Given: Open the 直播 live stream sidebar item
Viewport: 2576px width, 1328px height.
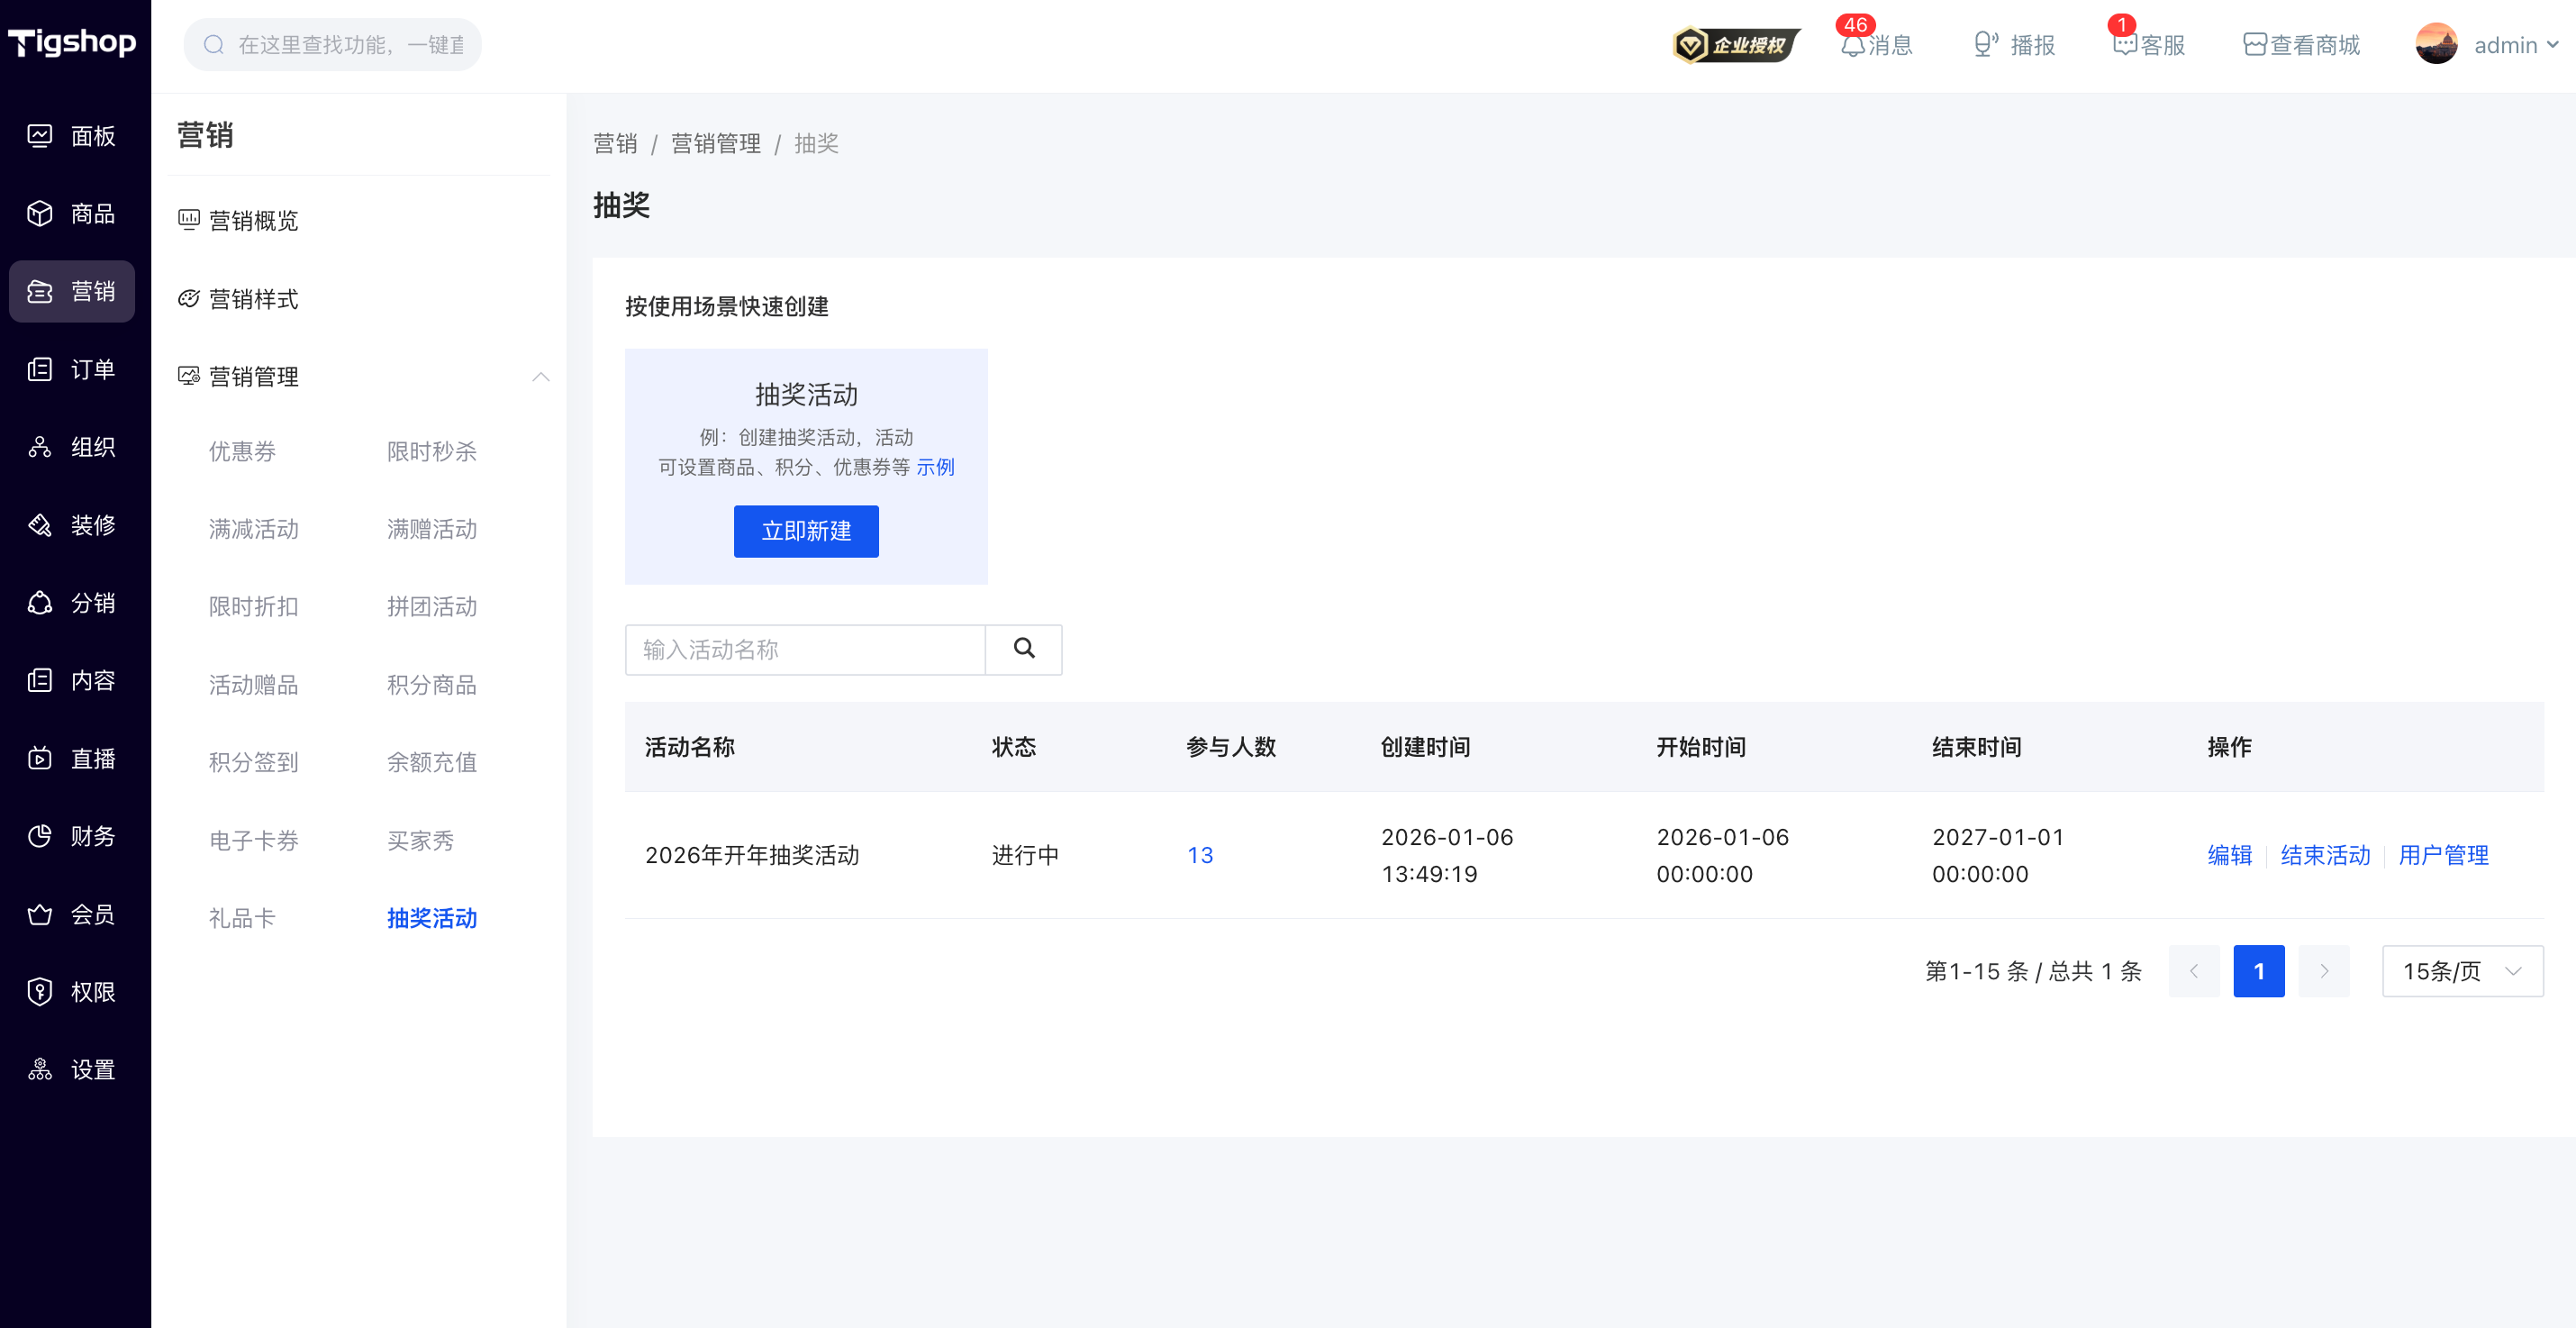Looking at the screenshot, I should (x=72, y=759).
